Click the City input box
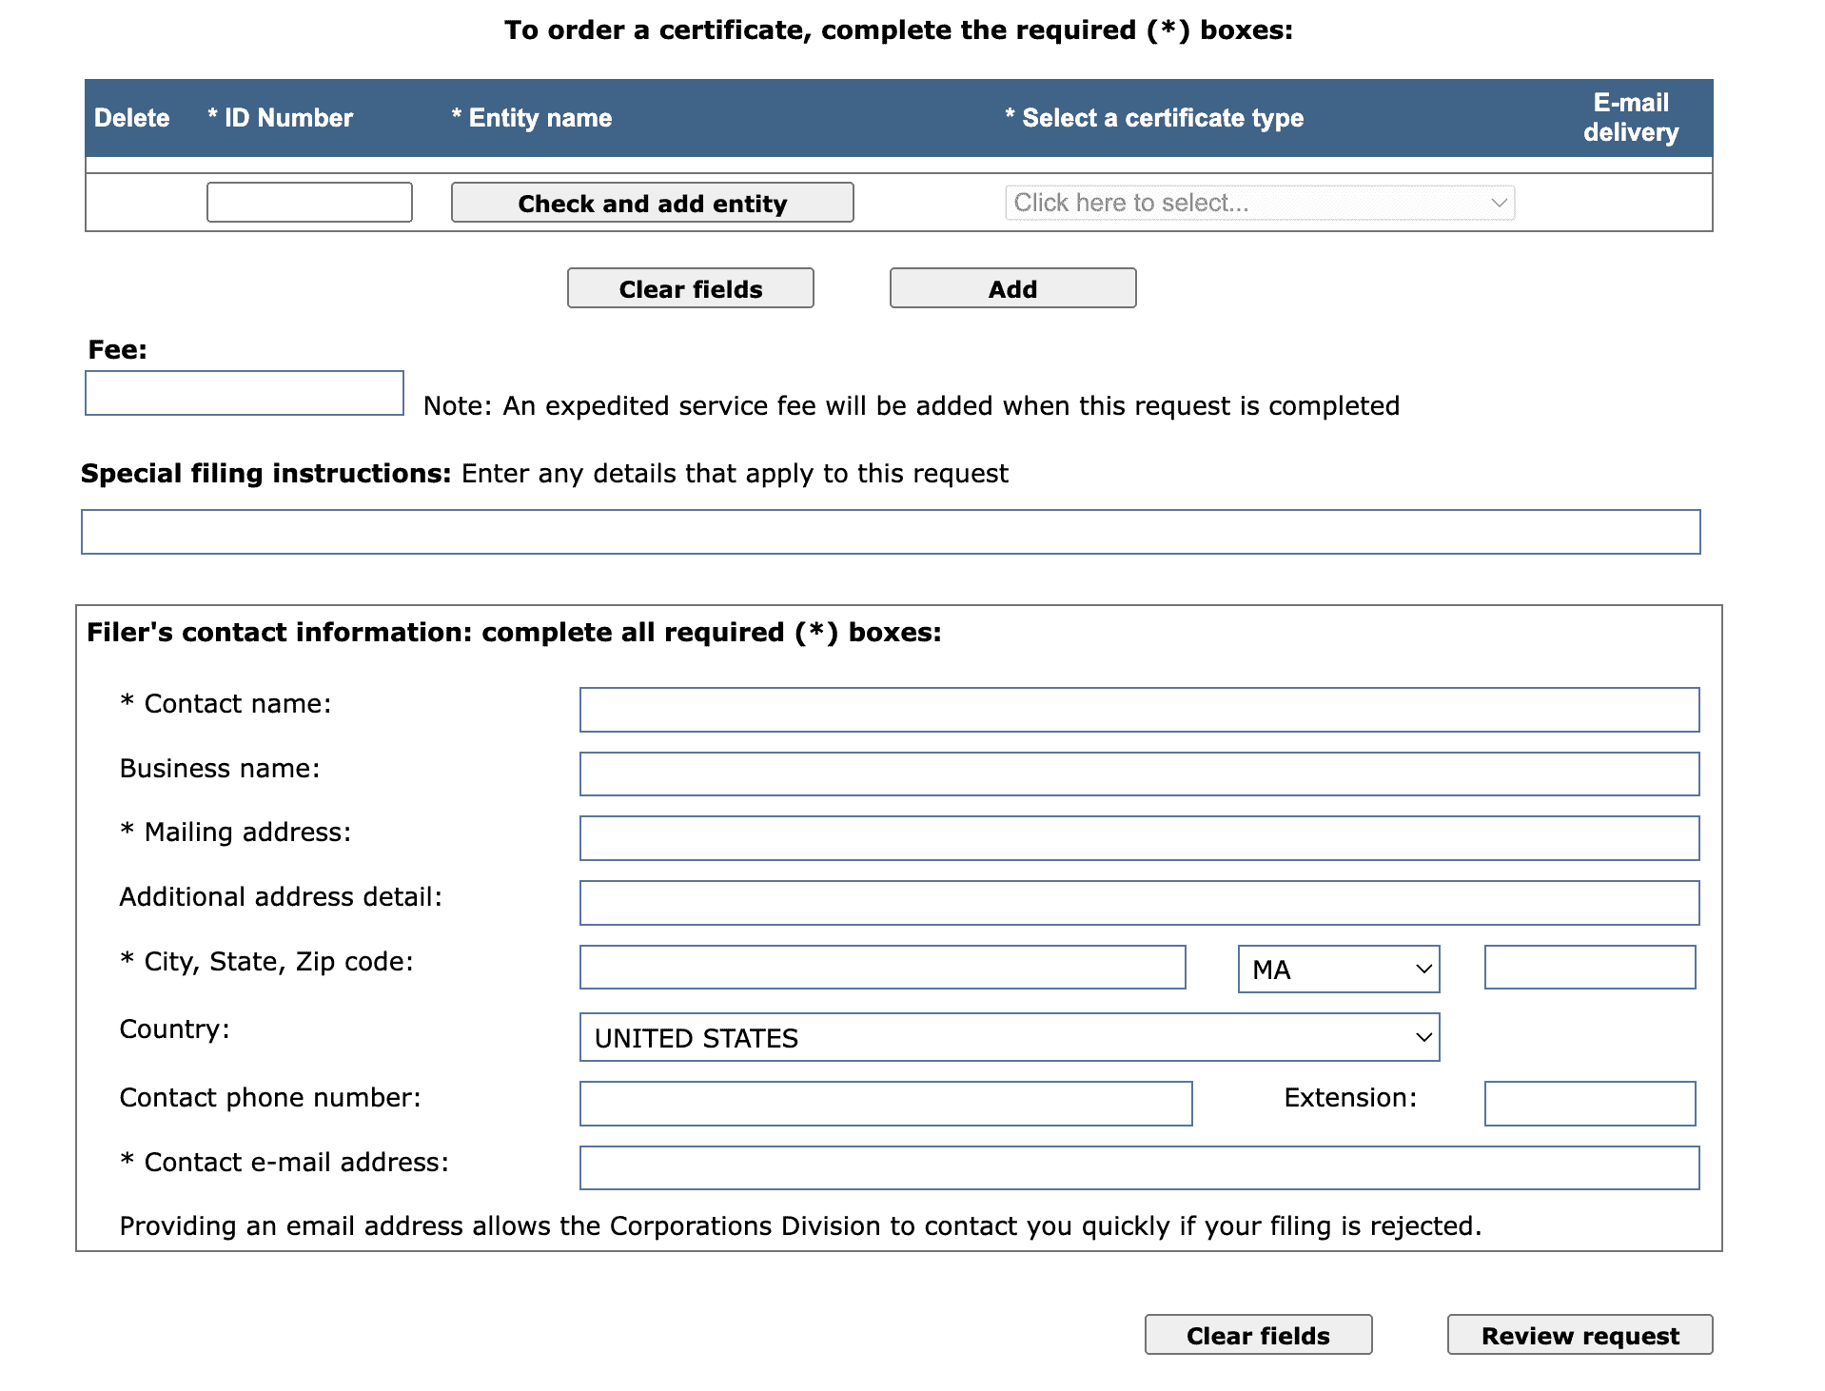The height and width of the screenshot is (1391, 1825). pos(881,967)
